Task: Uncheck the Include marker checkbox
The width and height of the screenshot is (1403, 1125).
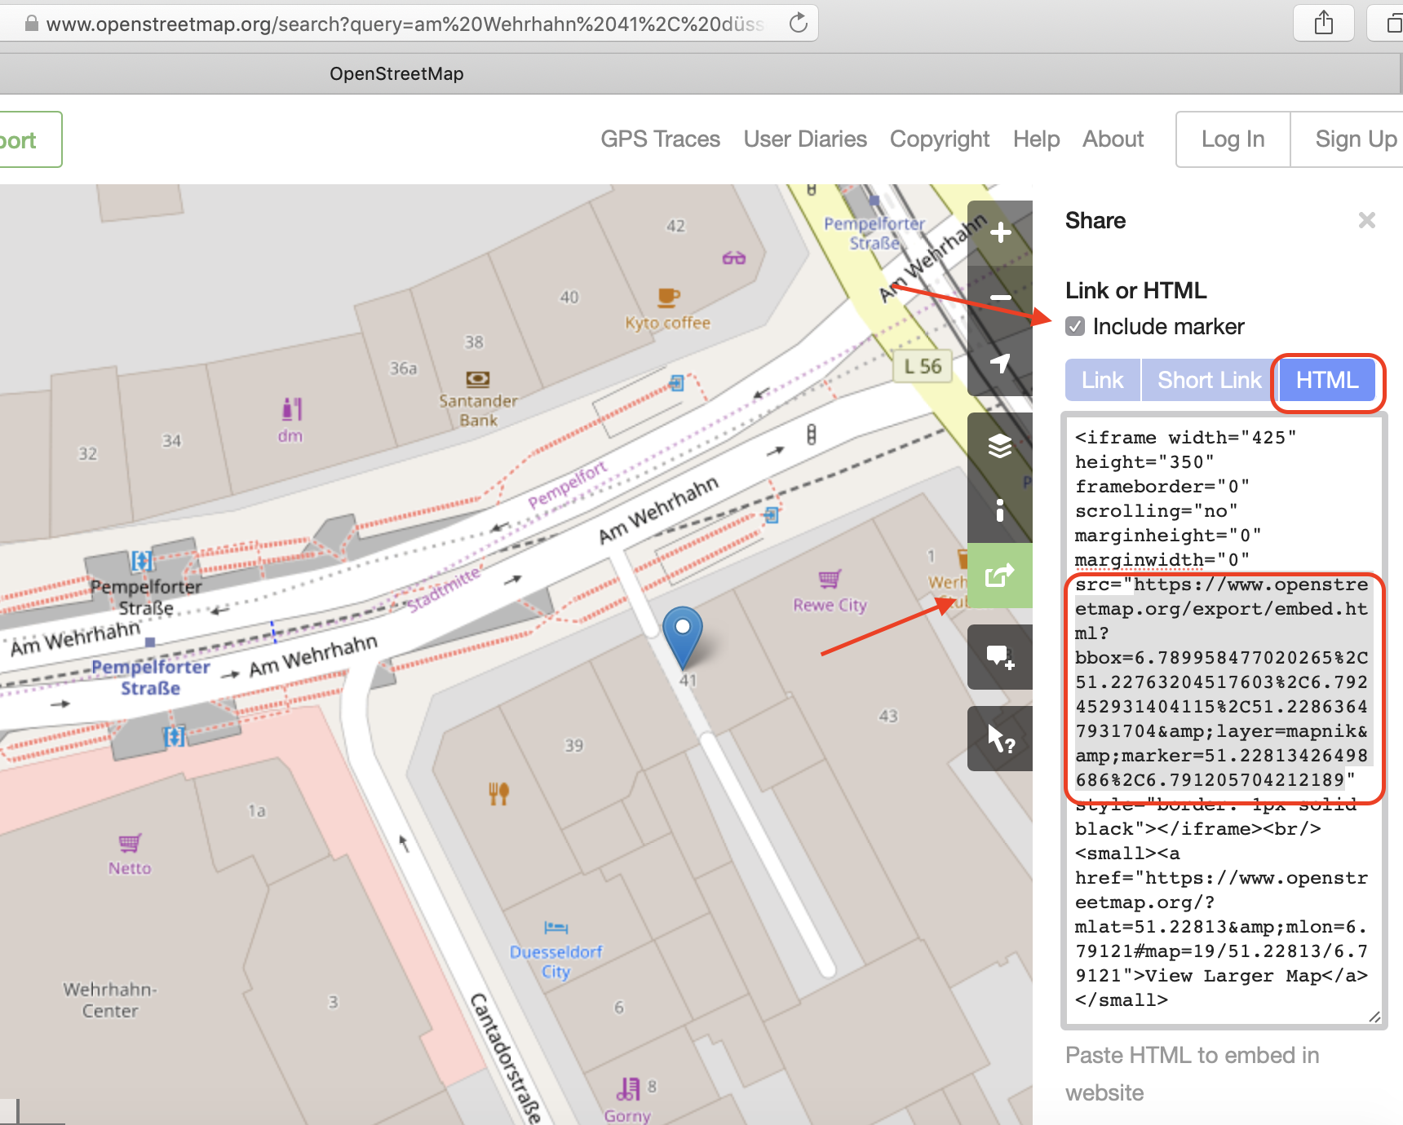Action: (x=1075, y=327)
